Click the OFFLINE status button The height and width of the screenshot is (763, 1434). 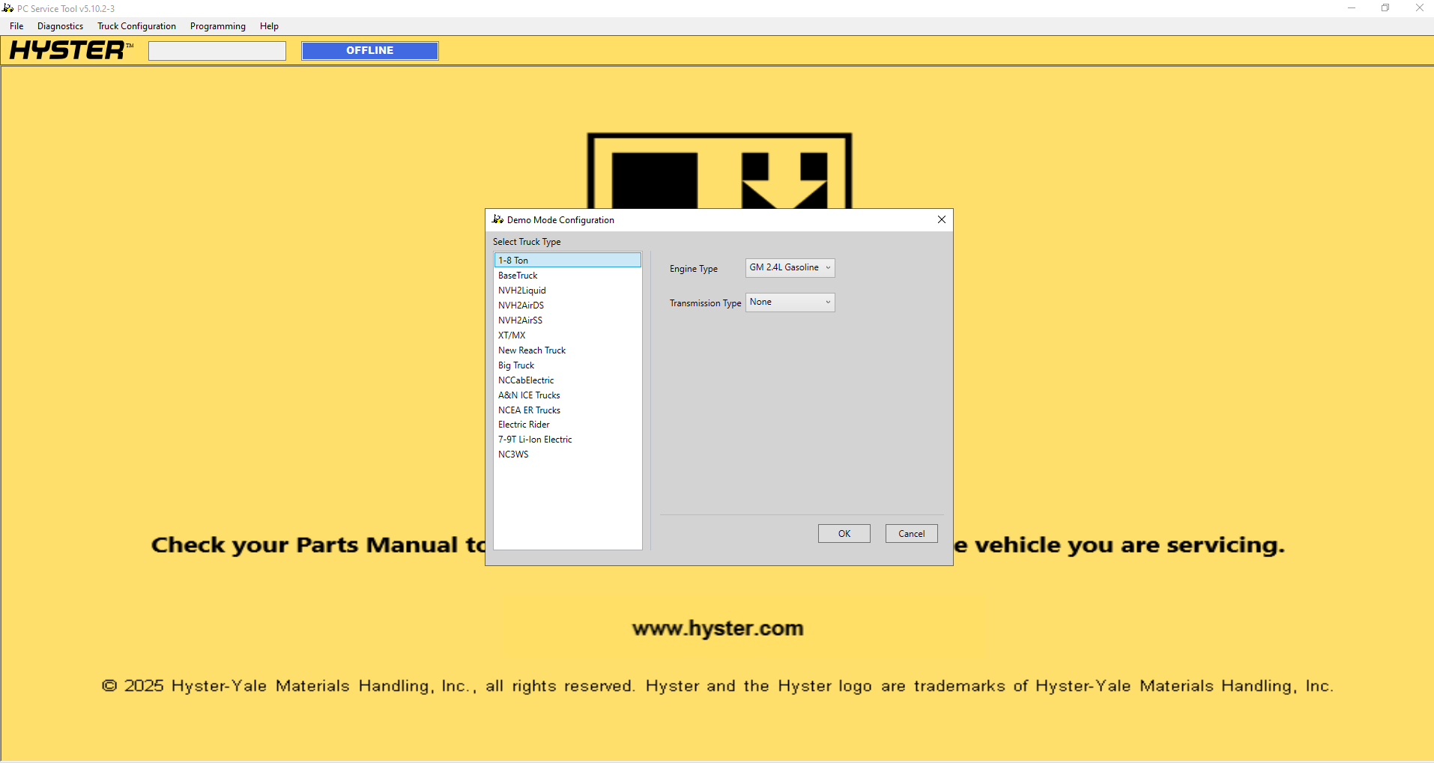[x=369, y=51]
